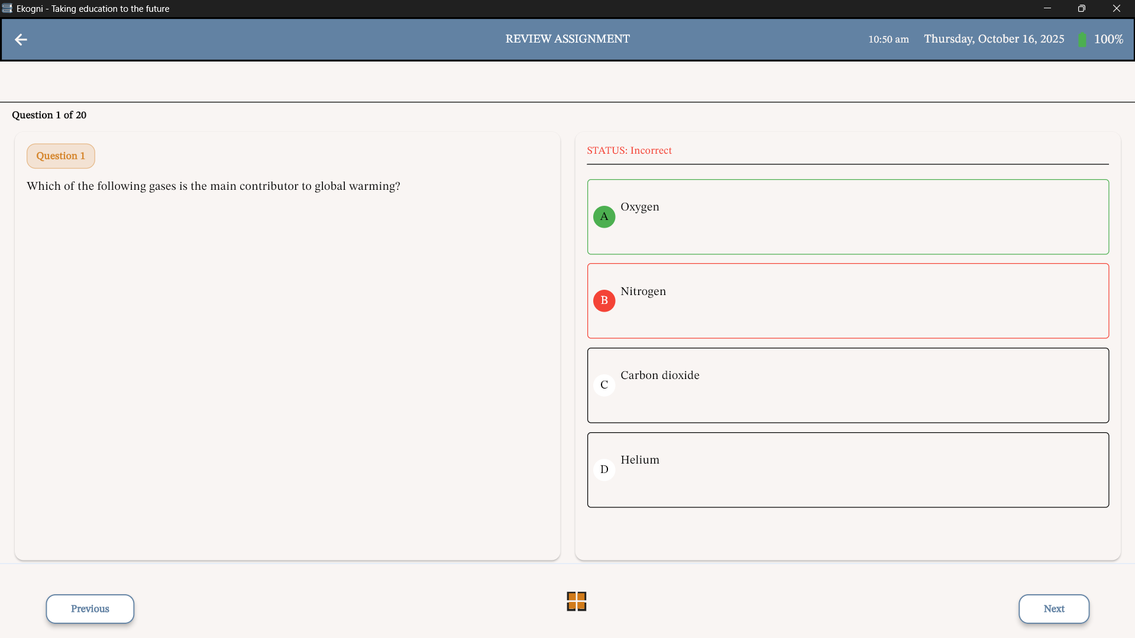
Task: Click the orange Question 1 badge
Action: tap(60, 156)
